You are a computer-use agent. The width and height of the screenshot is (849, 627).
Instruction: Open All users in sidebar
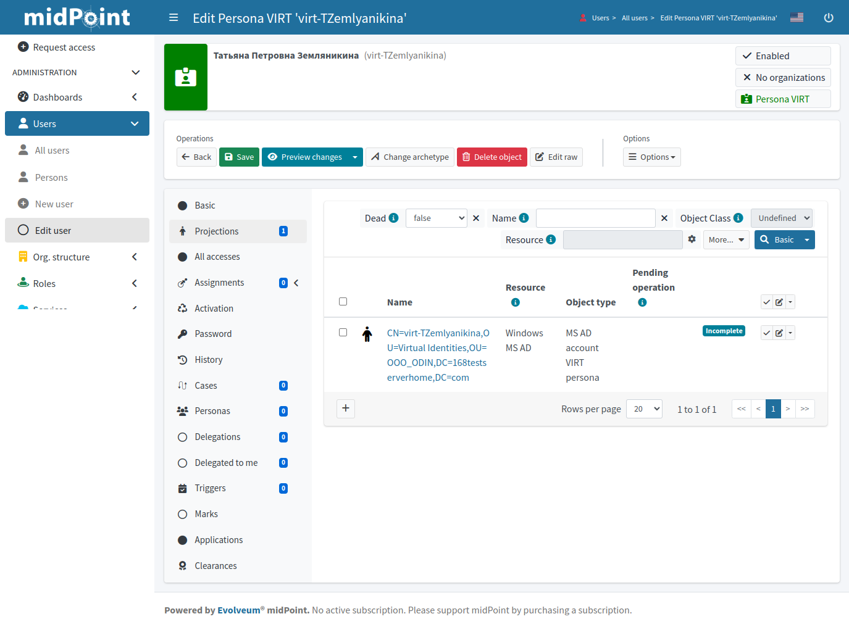pyautogui.click(x=77, y=151)
